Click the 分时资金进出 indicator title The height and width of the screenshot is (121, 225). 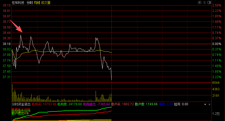21,104
